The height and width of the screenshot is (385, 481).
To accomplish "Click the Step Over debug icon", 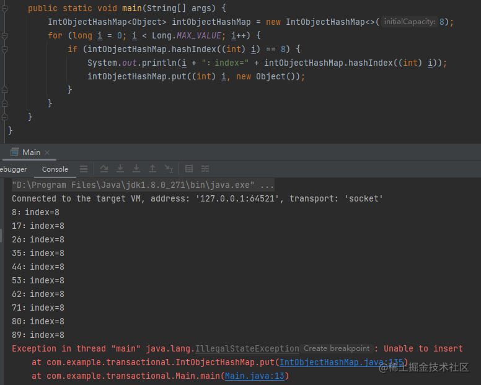I will click(104, 169).
